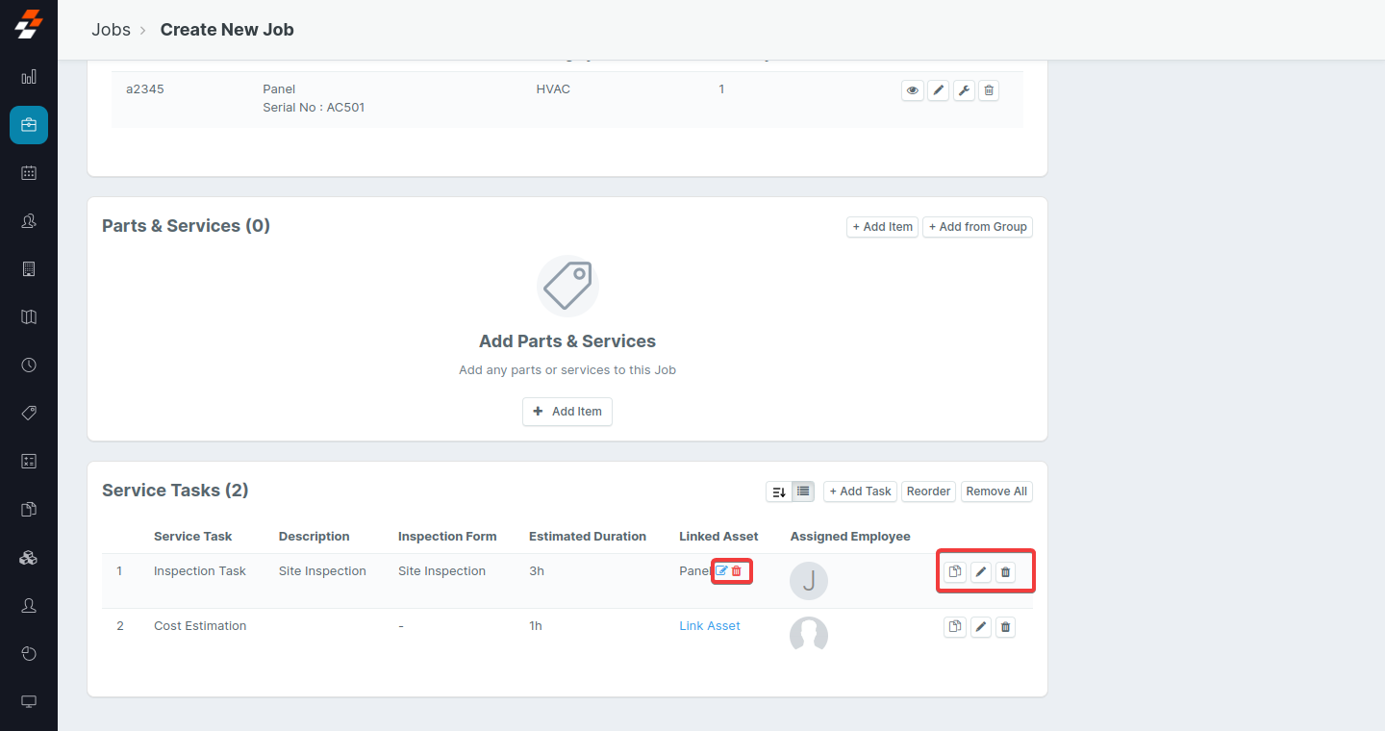Click Add from Group in Parts & Services
1385x731 pixels.
pos(977,227)
